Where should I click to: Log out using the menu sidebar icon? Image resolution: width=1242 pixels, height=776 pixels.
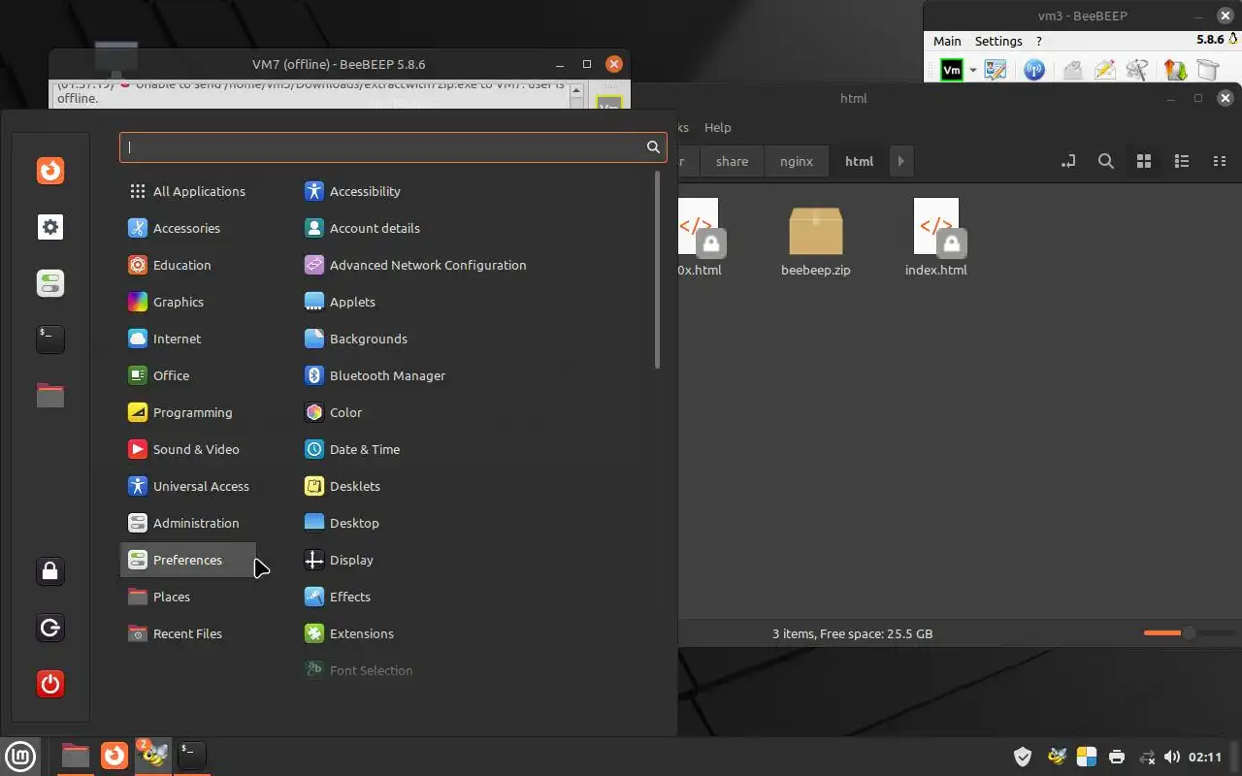pyautogui.click(x=50, y=628)
